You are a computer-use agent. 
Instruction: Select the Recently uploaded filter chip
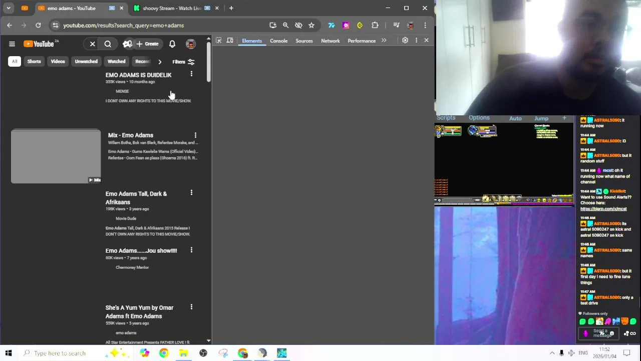[142, 62]
